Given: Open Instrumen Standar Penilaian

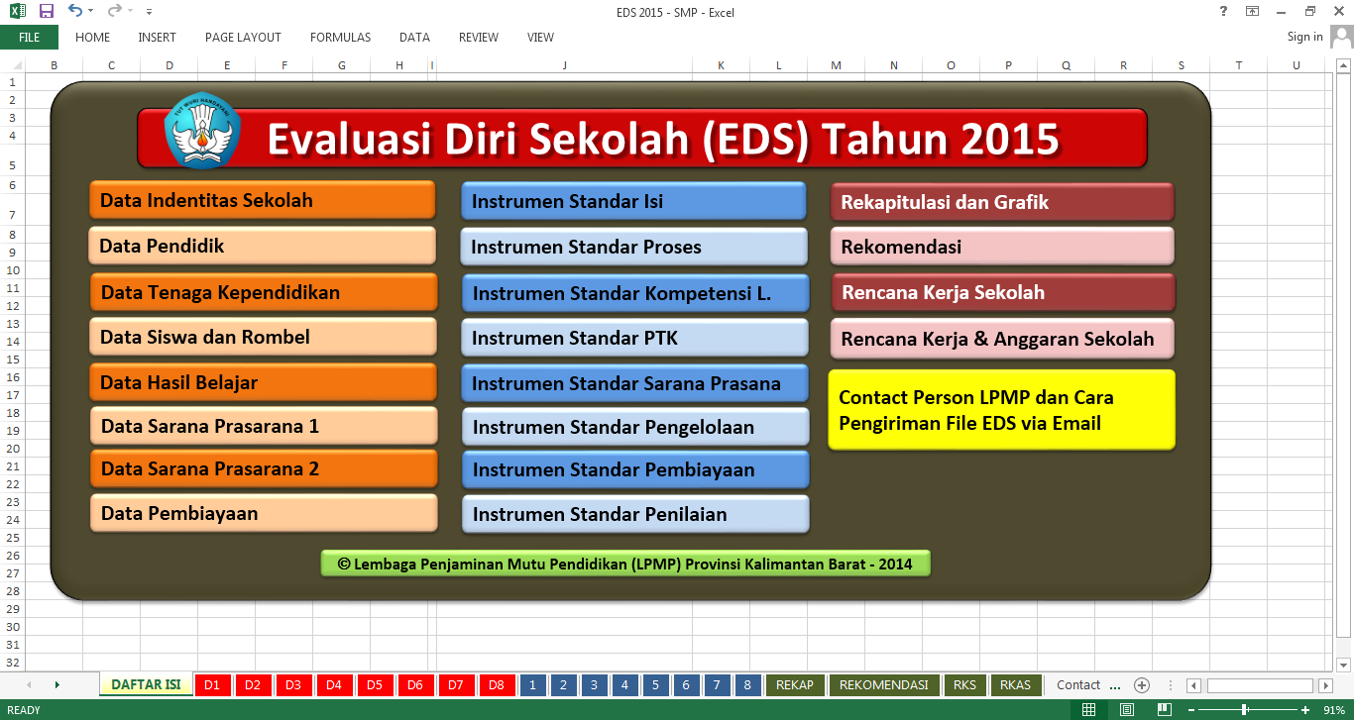Looking at the screenshot, I should point(635,514).
